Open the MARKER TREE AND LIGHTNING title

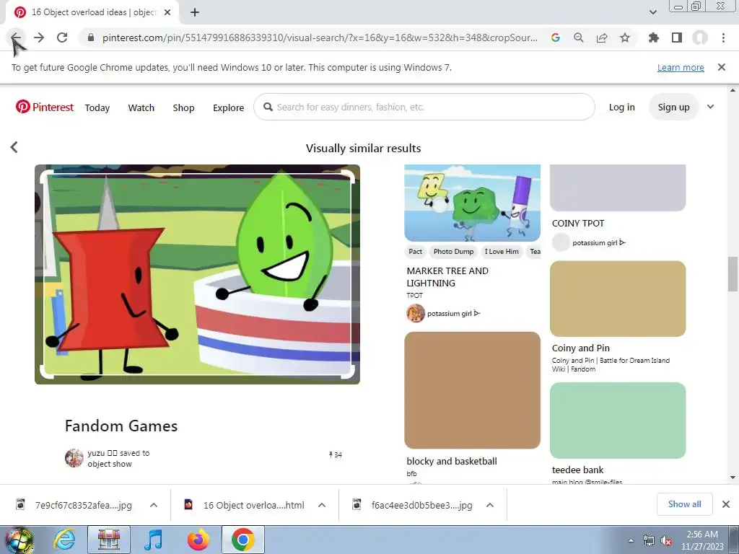click(447, 277)
